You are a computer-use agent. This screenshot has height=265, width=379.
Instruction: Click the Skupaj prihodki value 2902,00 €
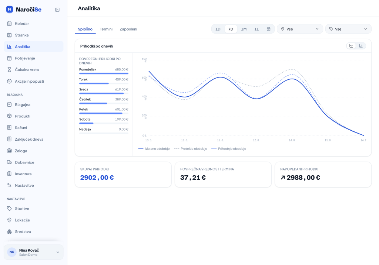(97, 178)
